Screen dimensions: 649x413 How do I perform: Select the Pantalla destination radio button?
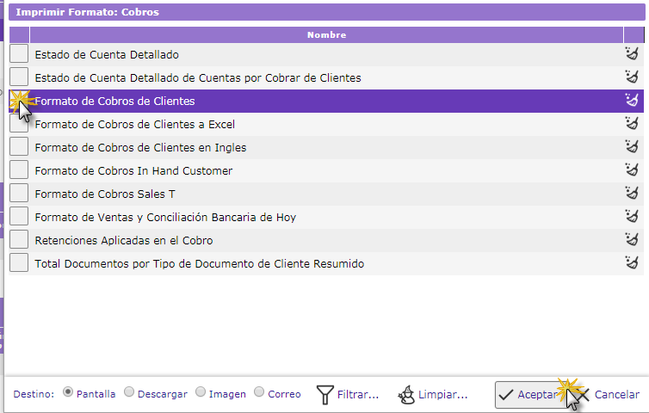pyautogui.click(x=69, y=392)
